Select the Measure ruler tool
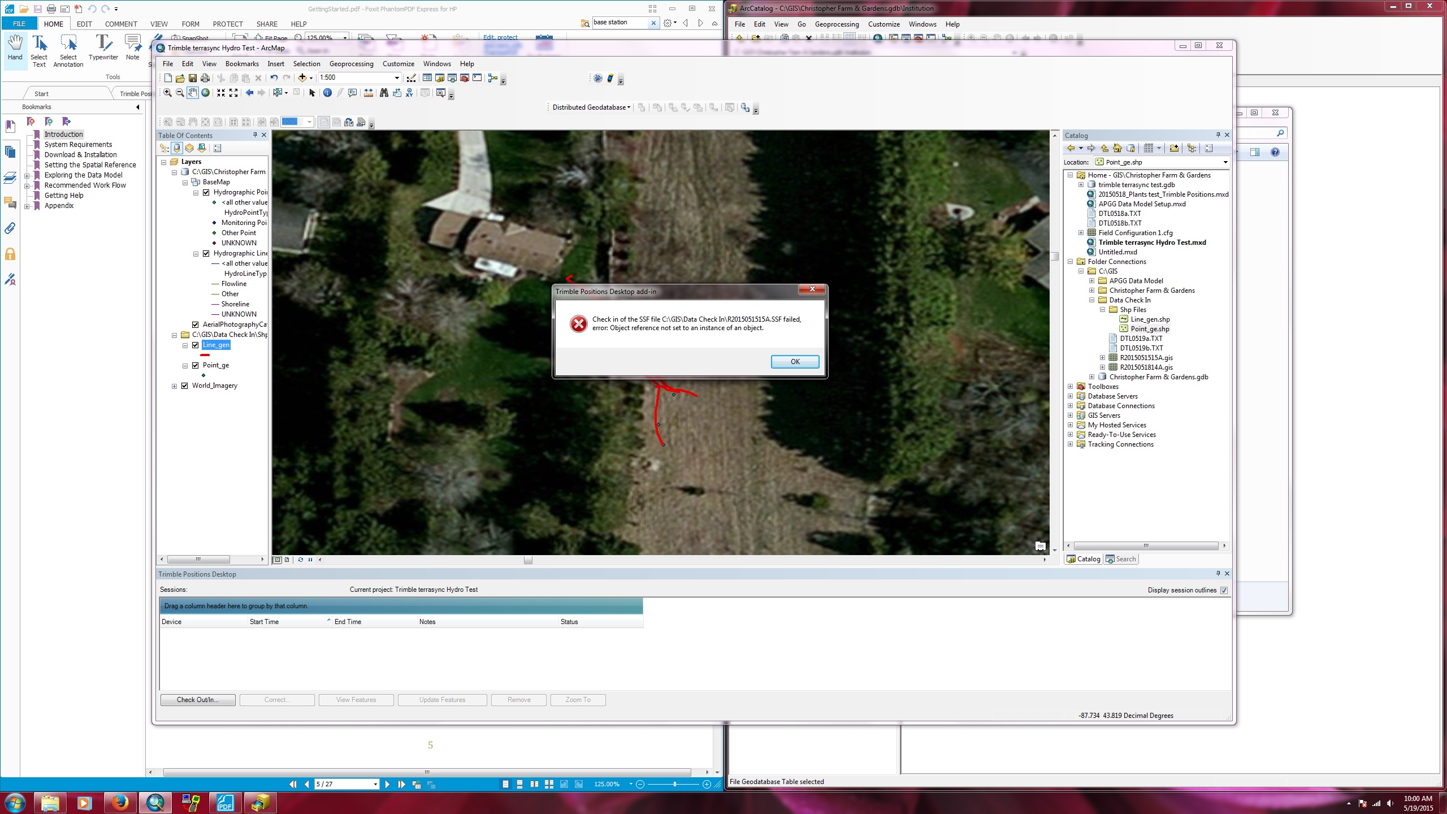Screen dimensions: 1447x814 click(x=368, y=93)
